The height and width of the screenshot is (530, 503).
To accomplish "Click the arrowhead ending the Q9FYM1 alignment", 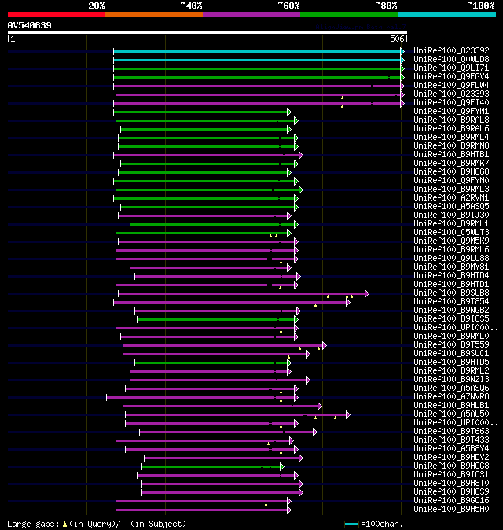I will [289, 112].
